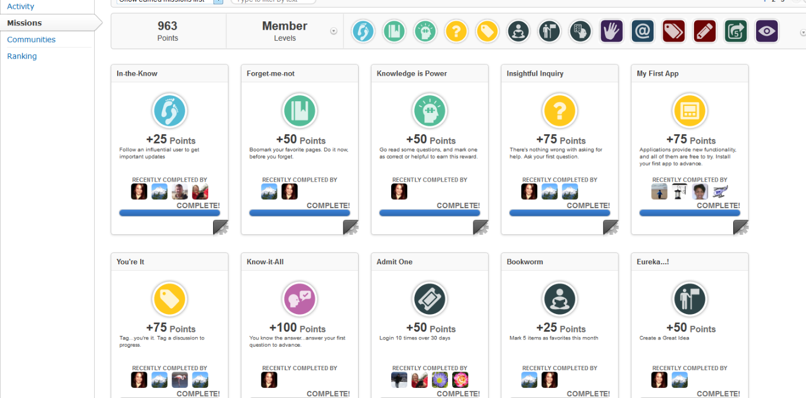Open the Knowledge is Power mission icon
This screenshot has width=806, height=398.
pyautogui.click(x=430, y=111)
